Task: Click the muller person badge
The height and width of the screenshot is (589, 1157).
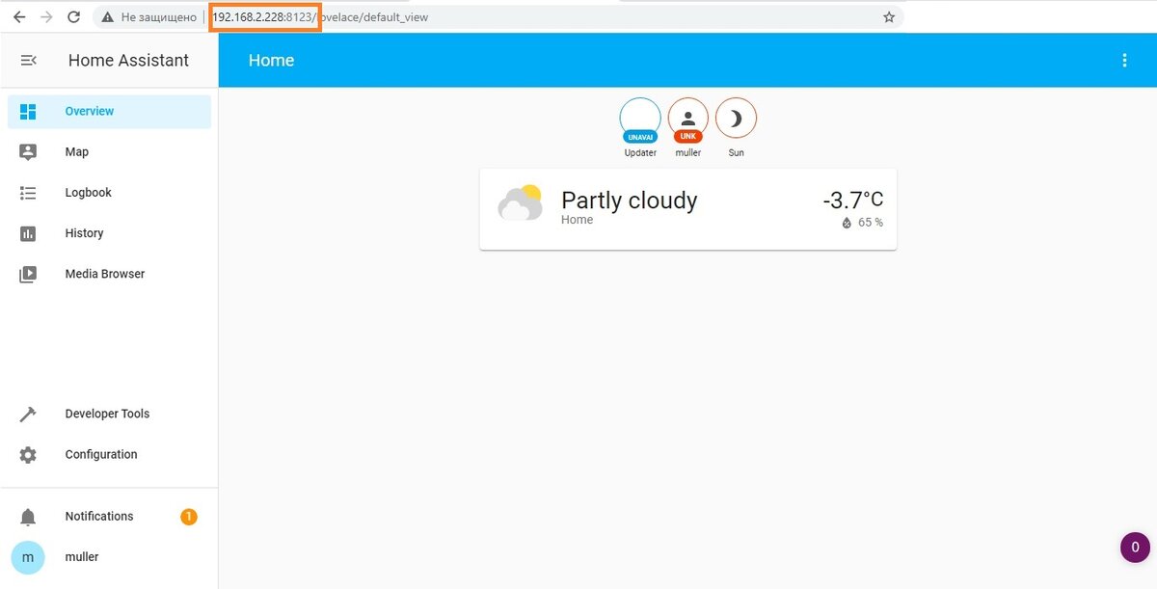Action: click(688, 120)
